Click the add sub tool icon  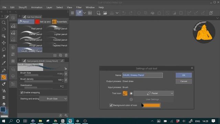pyautogui.click(x=55, y=55)
